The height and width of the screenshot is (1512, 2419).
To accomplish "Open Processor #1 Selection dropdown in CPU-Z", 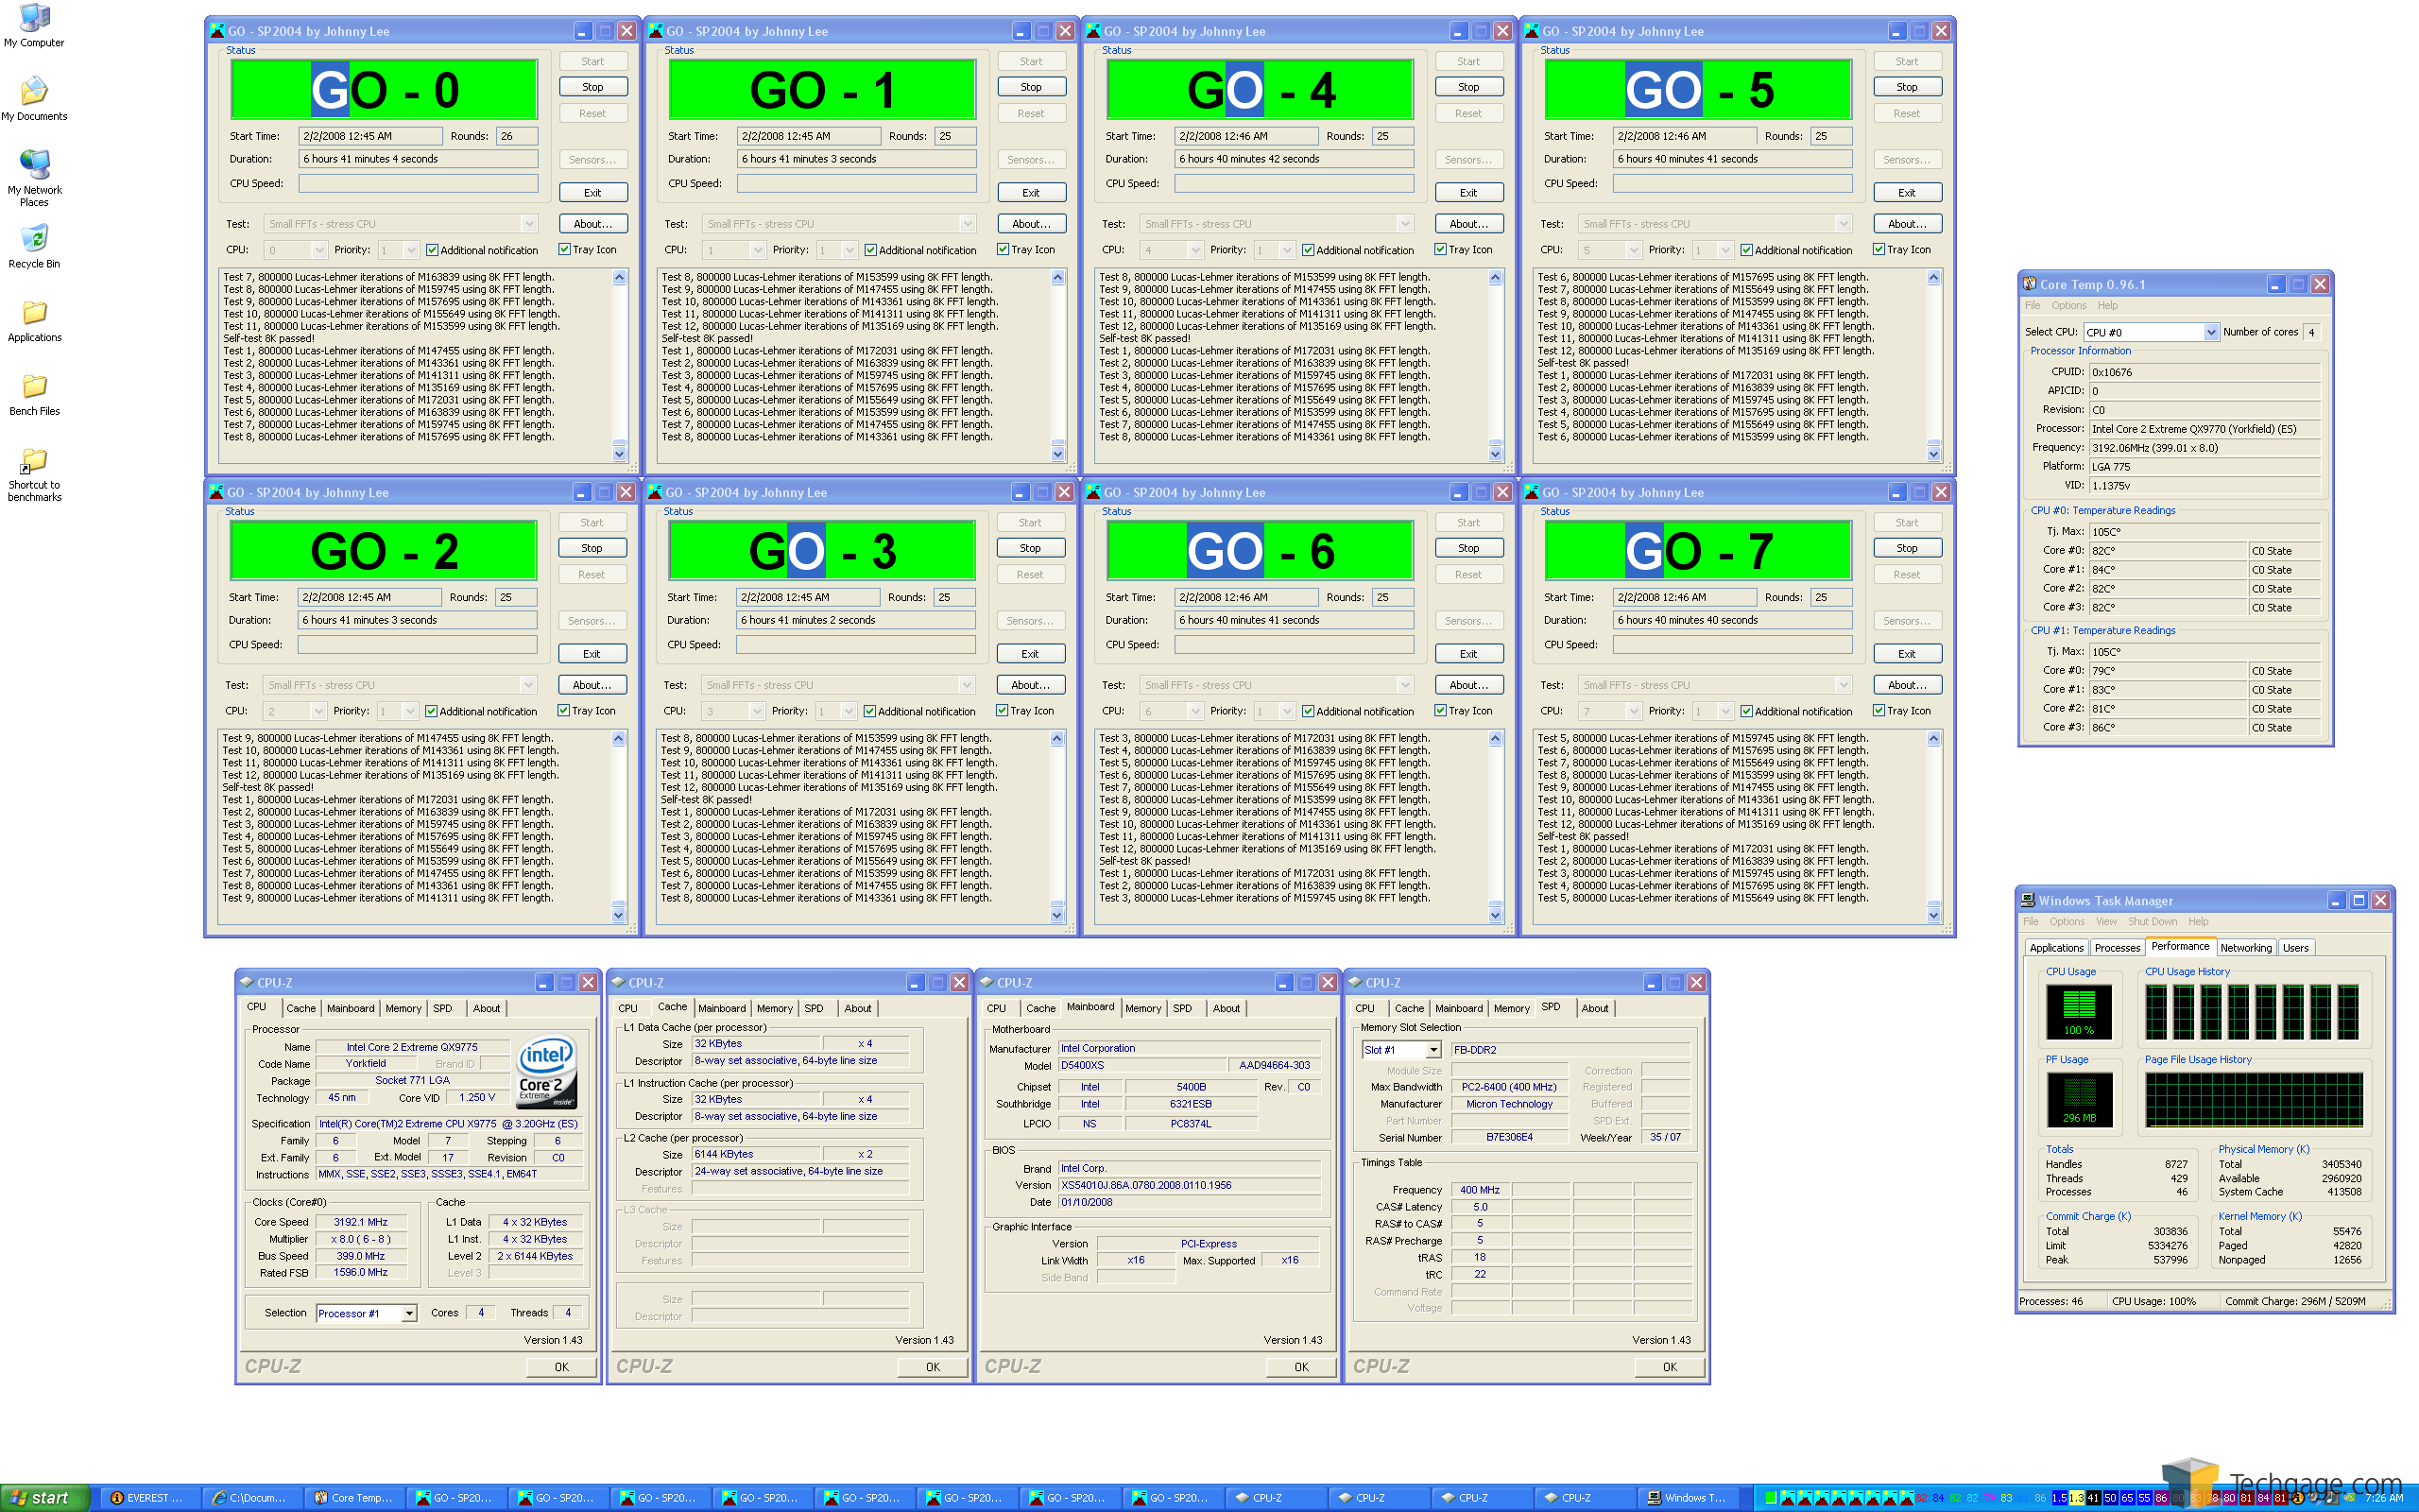I will pyautogui.click(x=409, y=1313).
